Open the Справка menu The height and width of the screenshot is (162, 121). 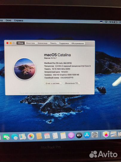pos(19,20)
